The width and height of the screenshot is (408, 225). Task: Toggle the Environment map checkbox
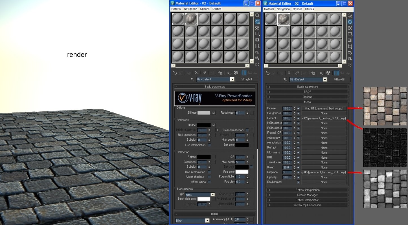point(298,182)
